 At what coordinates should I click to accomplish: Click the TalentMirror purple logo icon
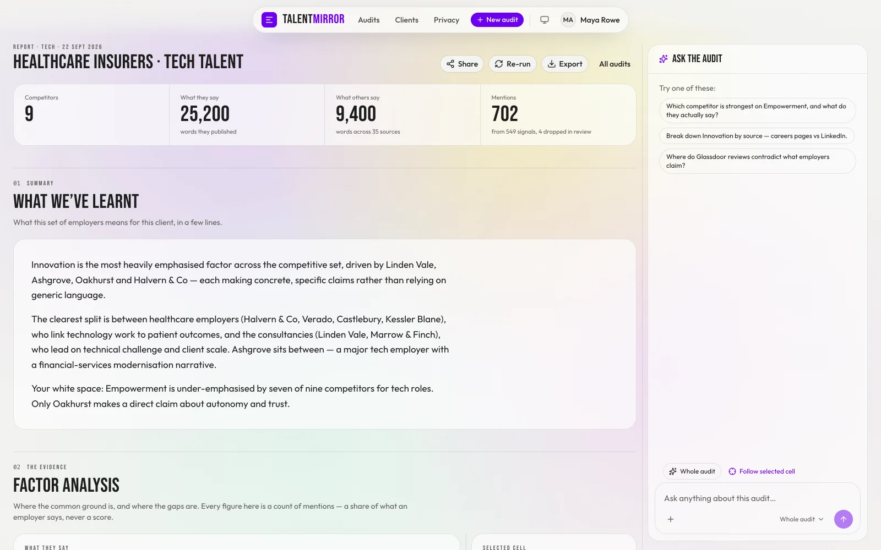269,20
